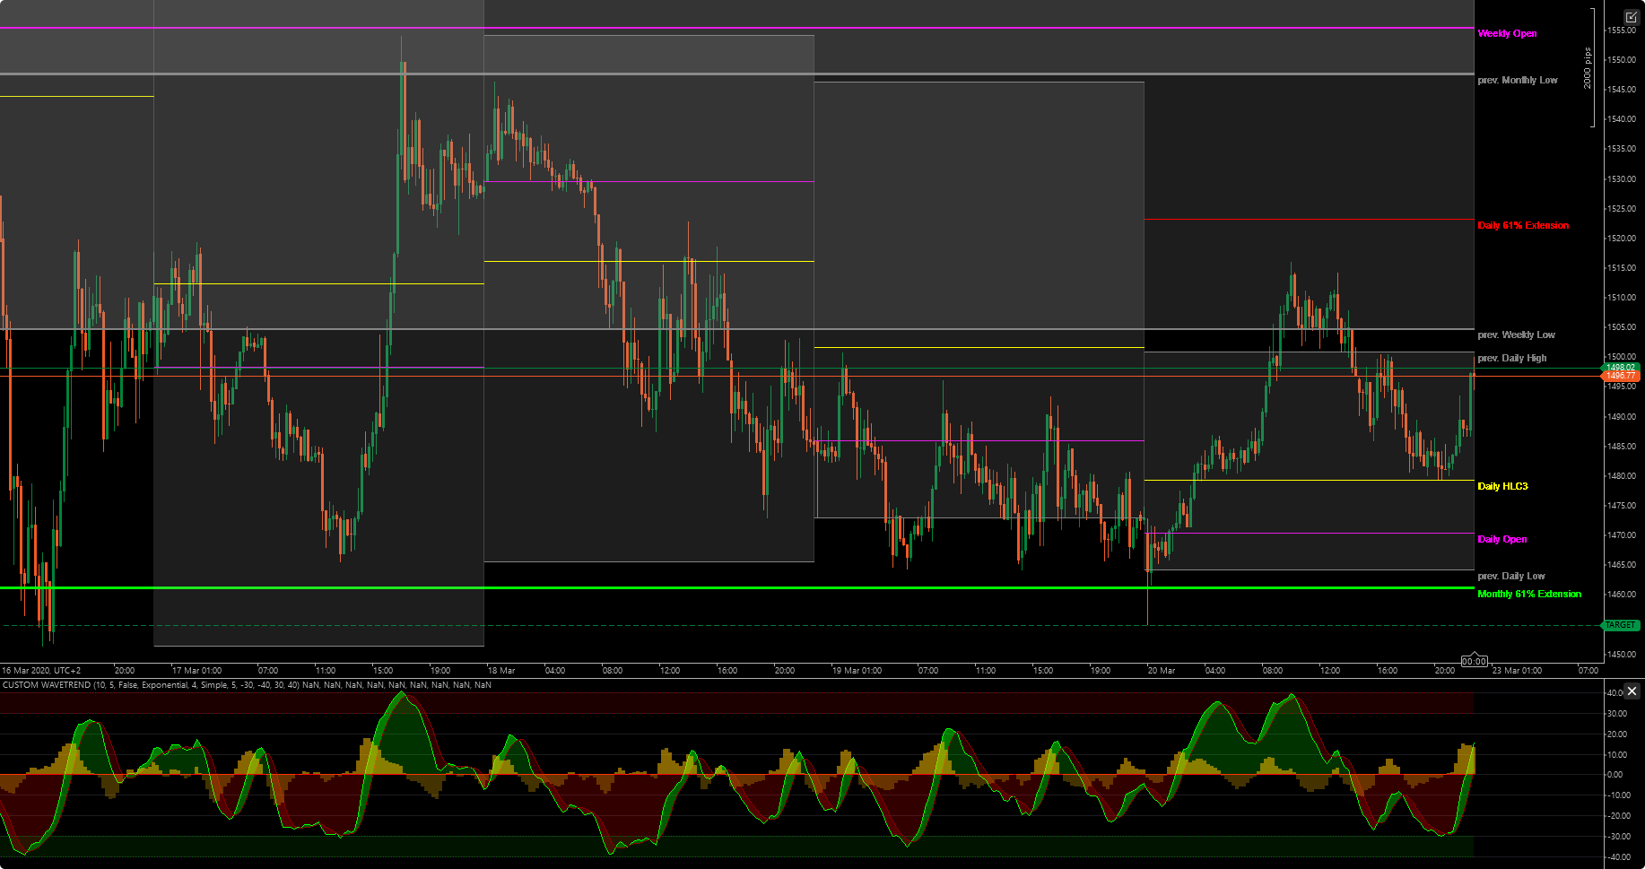The width and height of the screenshot is (1645, 869).
Task: Select the Daily 61% Extension label
Action: click(1523, 226)
